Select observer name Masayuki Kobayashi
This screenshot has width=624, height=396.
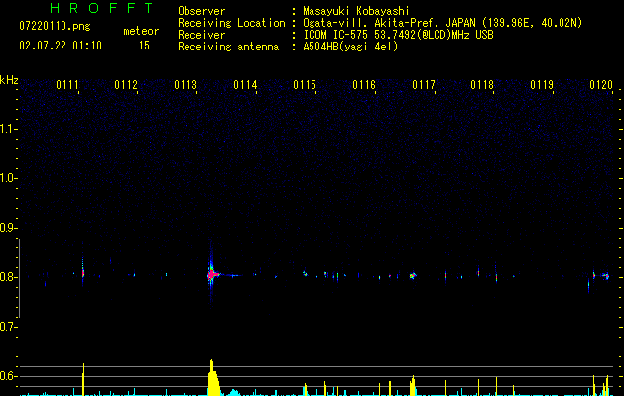click(x=356, y=11)
